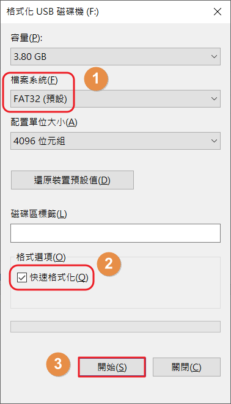Click the 關閉(C) button
Screen dimensions: 231x404
click(x=186, y=367)
